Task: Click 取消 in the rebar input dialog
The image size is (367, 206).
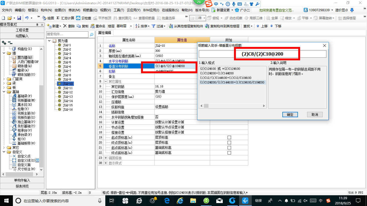Action: pyautogui.click(x=315, y=115)
